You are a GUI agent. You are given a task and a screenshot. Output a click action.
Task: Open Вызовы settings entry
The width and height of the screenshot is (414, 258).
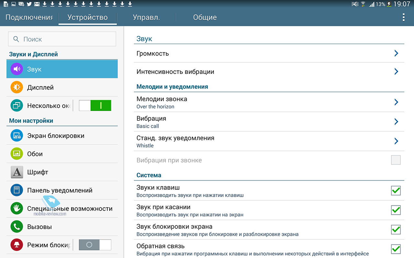click(62, 227)
